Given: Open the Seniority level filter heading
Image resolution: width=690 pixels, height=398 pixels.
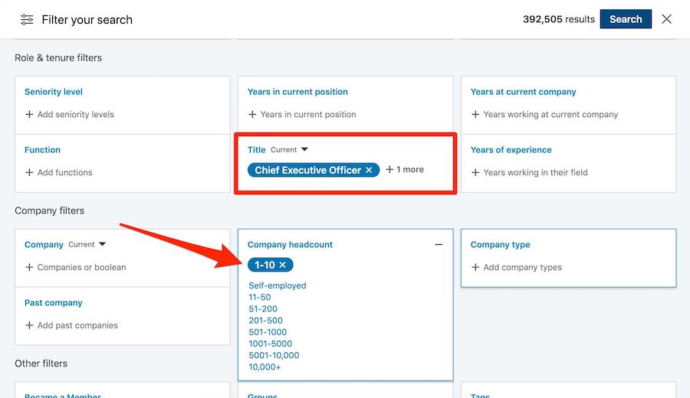Looking at the screenshot, I should click(x=53, y=91).
